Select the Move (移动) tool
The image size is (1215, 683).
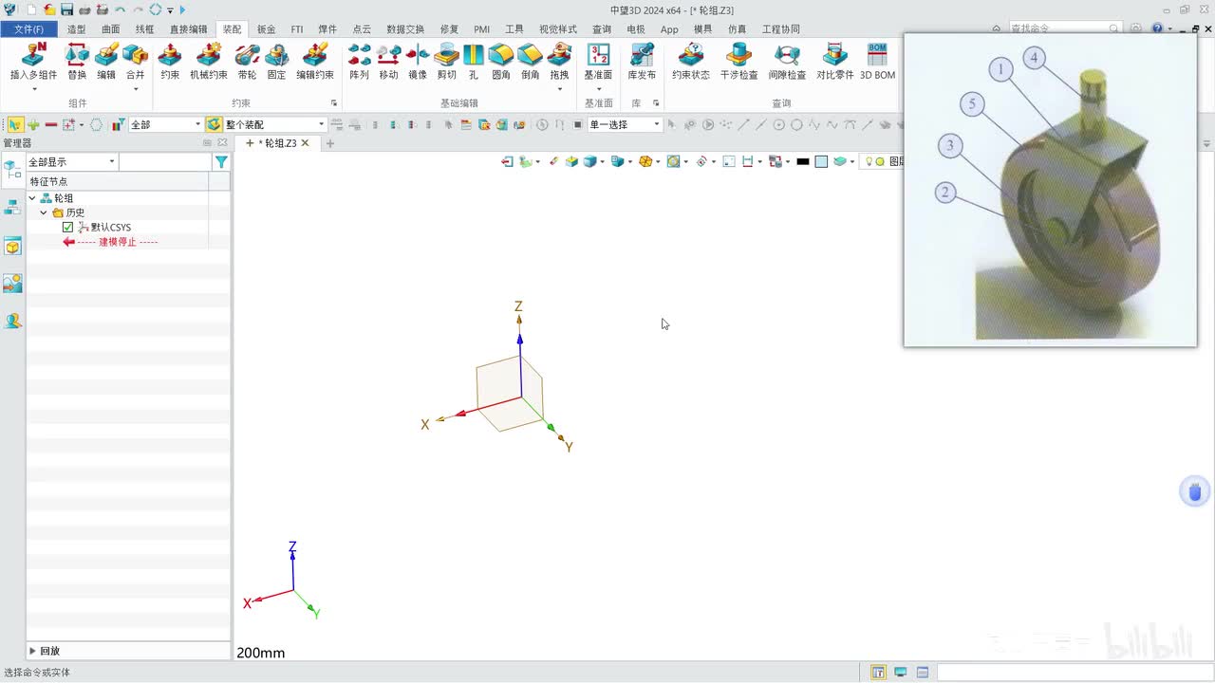pos(388,61)
